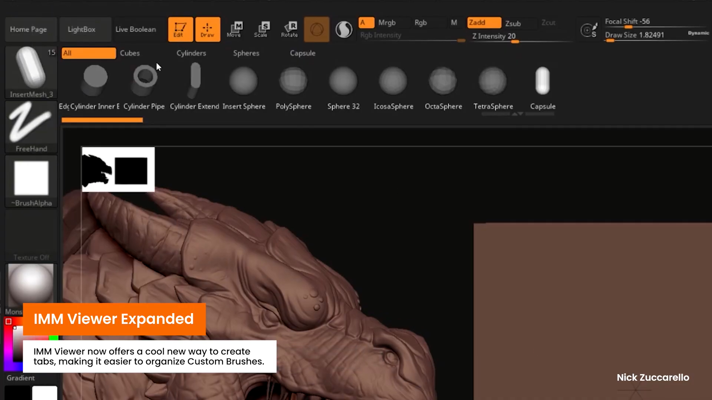Image resolution: width=712 pixels, height=400 pixels.
Task: Select the Draw mode icon
Action: pyautogui.click(x=207, y=29)
